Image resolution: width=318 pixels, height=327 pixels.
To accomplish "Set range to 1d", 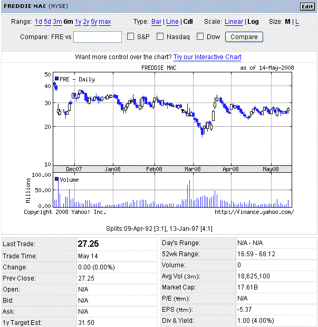I will coord(38,22).
